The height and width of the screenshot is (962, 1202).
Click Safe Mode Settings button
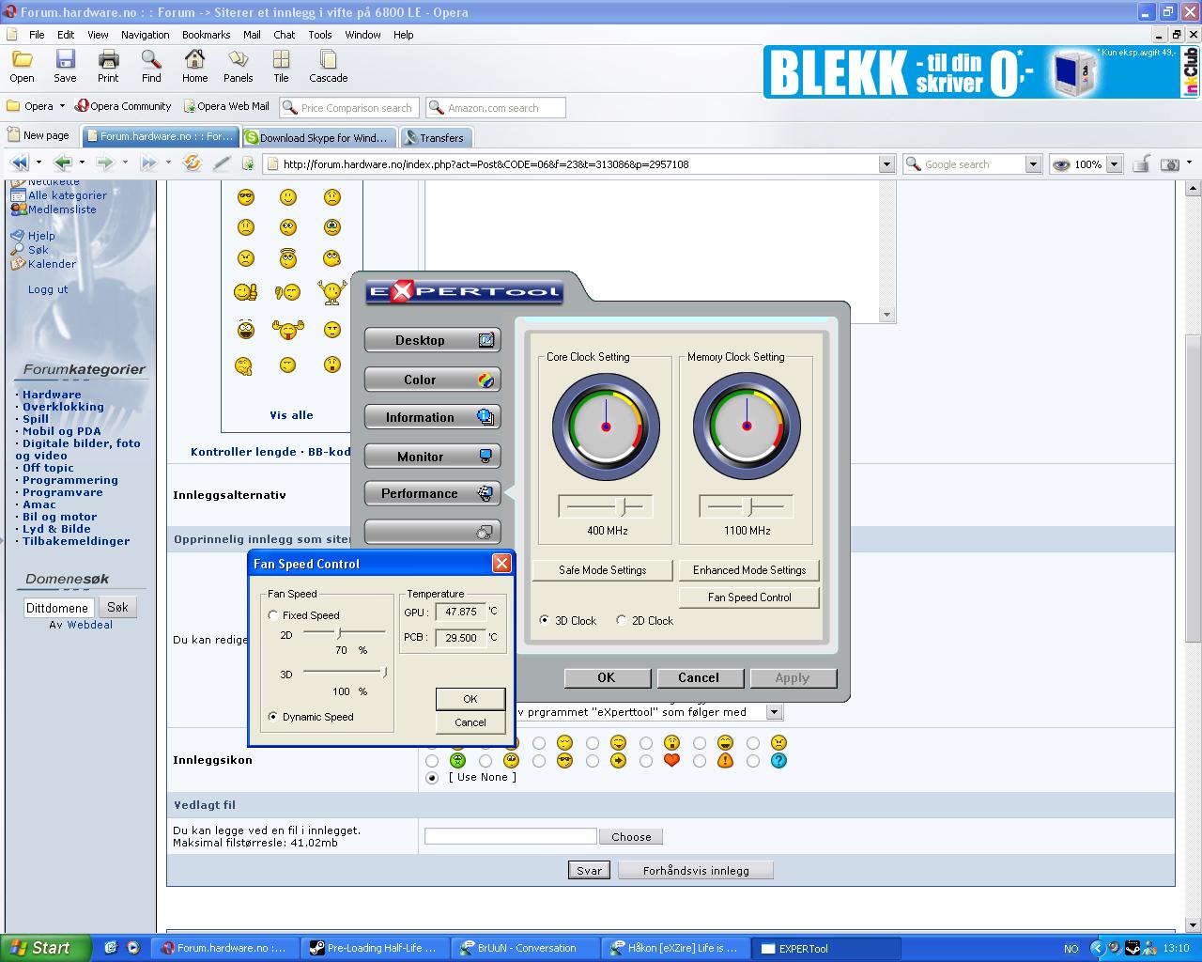point(603,570)
